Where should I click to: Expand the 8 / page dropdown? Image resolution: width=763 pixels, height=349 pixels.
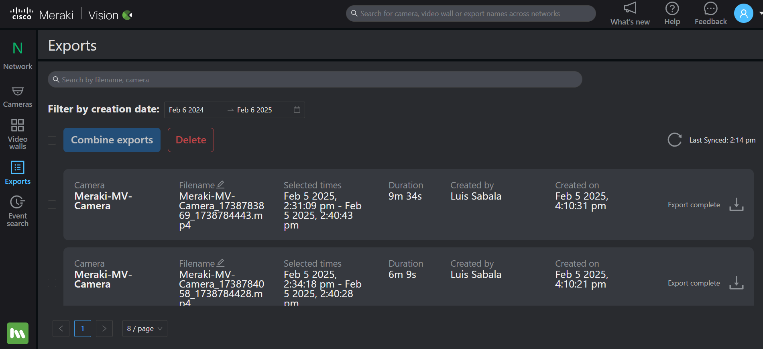(x=145, y=329)
